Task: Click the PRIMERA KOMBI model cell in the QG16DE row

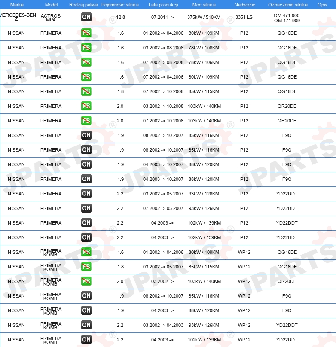Action: click(x=51, y=253)
